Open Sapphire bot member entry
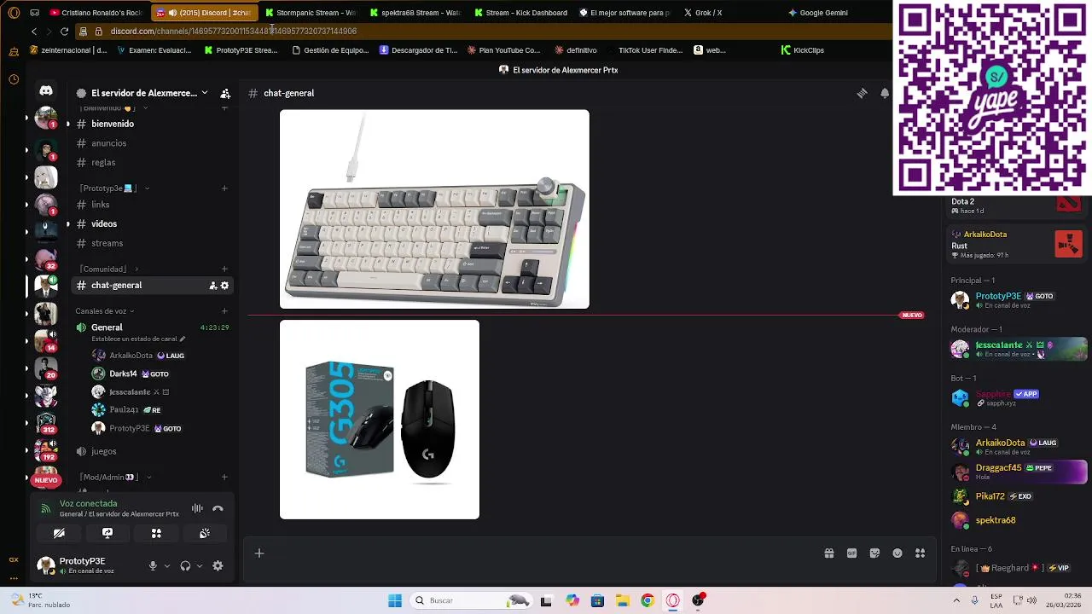Viewport: 1092px width, 614px height. click(x=1019, y=398)
